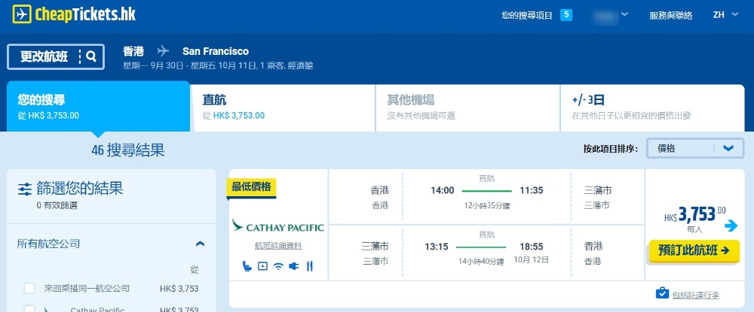The height and width of the screenshot is (312, 754).
Task: Click the filter sliders icon
Action: pos(25,189)
